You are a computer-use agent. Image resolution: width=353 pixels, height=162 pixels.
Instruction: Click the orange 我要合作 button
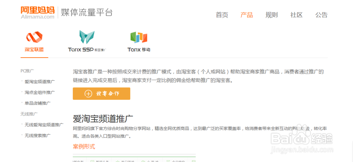[x=101, y=94]
